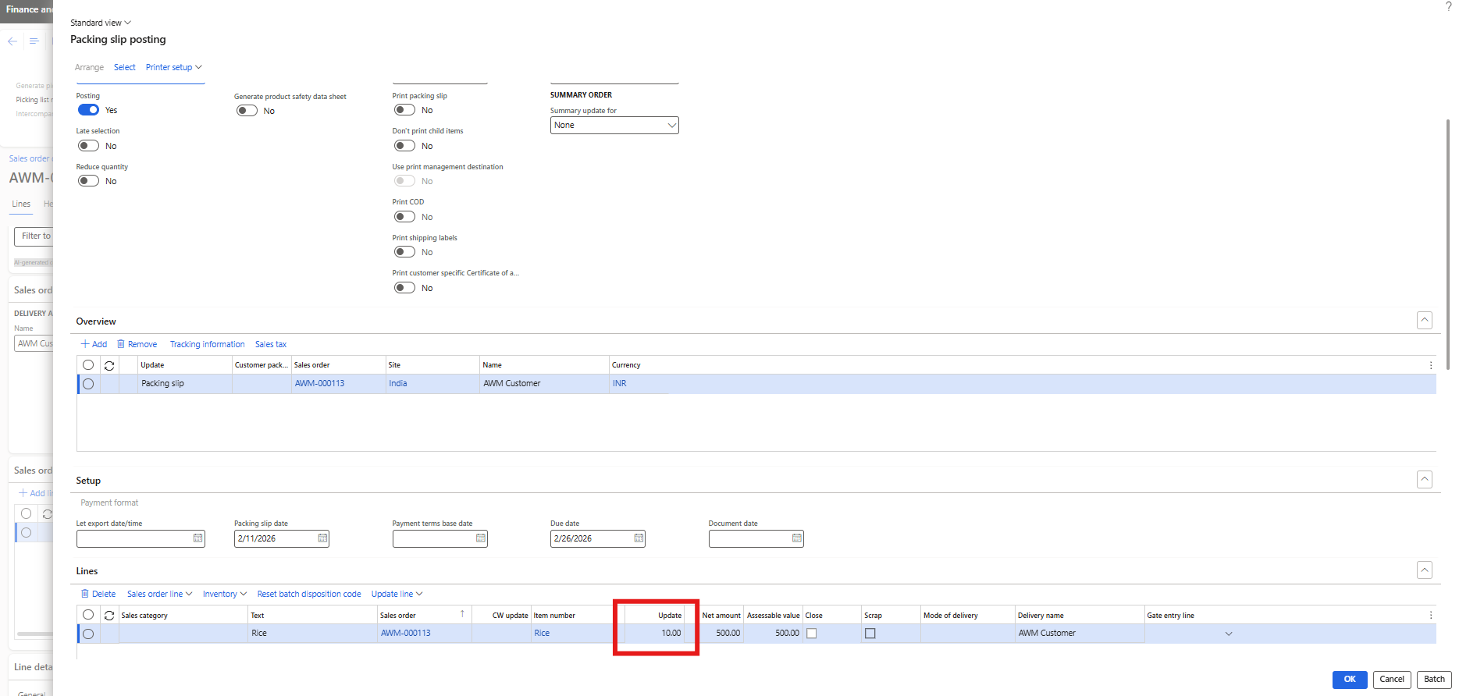1459x696 pixels.
Task: Open the Inventory dropdown menu
Action: [225, 594]
